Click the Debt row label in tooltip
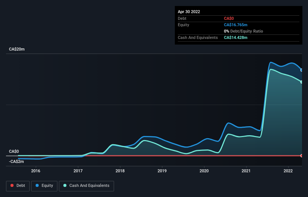308x197 pixels. click(182, 18)
